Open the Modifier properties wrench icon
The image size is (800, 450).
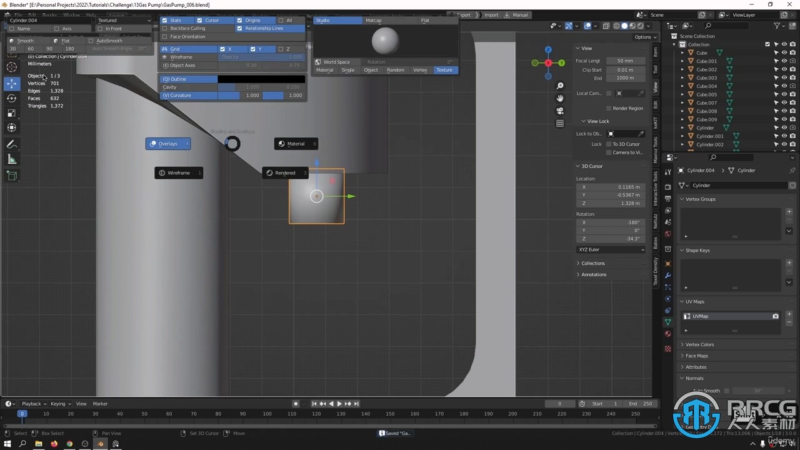pos(667,275)
